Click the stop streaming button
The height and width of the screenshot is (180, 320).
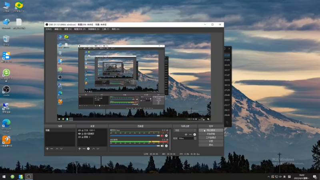(211, 130)
